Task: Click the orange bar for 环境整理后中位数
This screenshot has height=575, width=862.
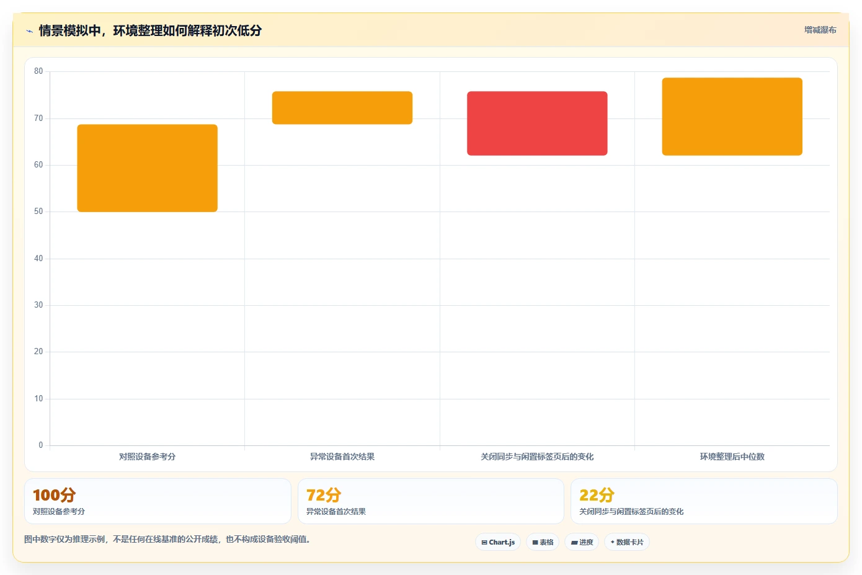Action: 732,117
